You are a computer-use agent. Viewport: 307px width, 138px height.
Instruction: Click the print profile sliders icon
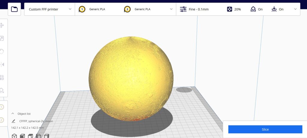[183, 9]
